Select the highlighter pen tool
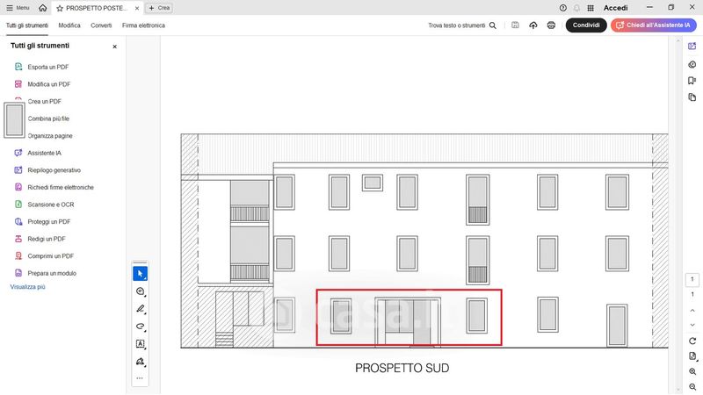Viewport: 703px width, 395px height. tap(140, 309)
